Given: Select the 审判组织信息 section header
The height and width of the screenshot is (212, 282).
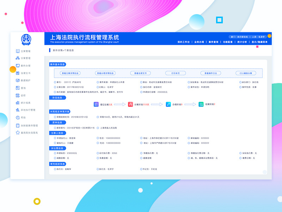Looking at the screenshot, I should coord(57,164).
